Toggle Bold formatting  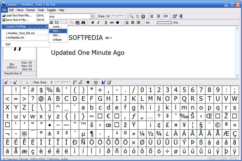coord(92,23)
